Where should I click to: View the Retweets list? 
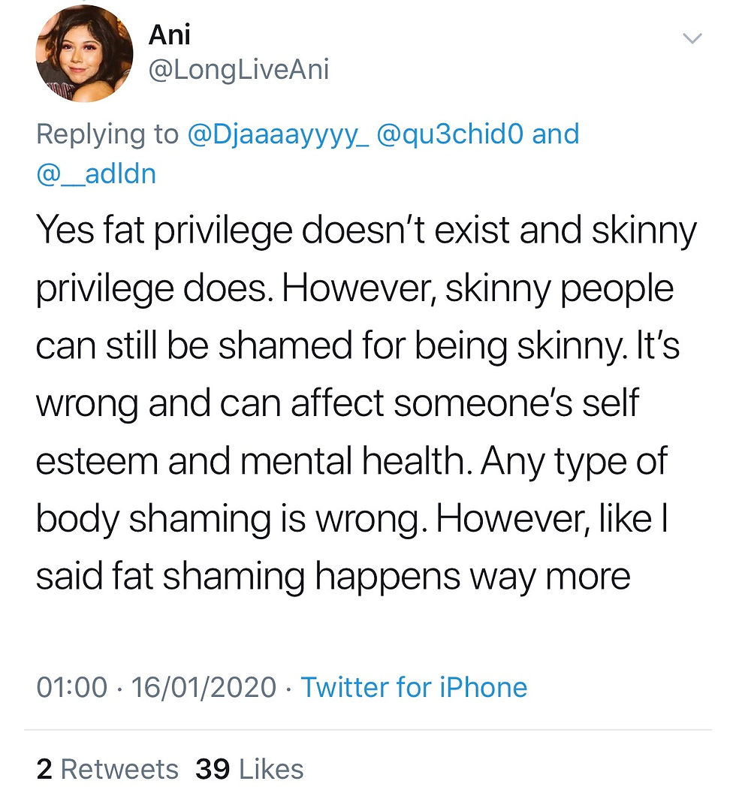pyautogui.click(x=107, y=769)
